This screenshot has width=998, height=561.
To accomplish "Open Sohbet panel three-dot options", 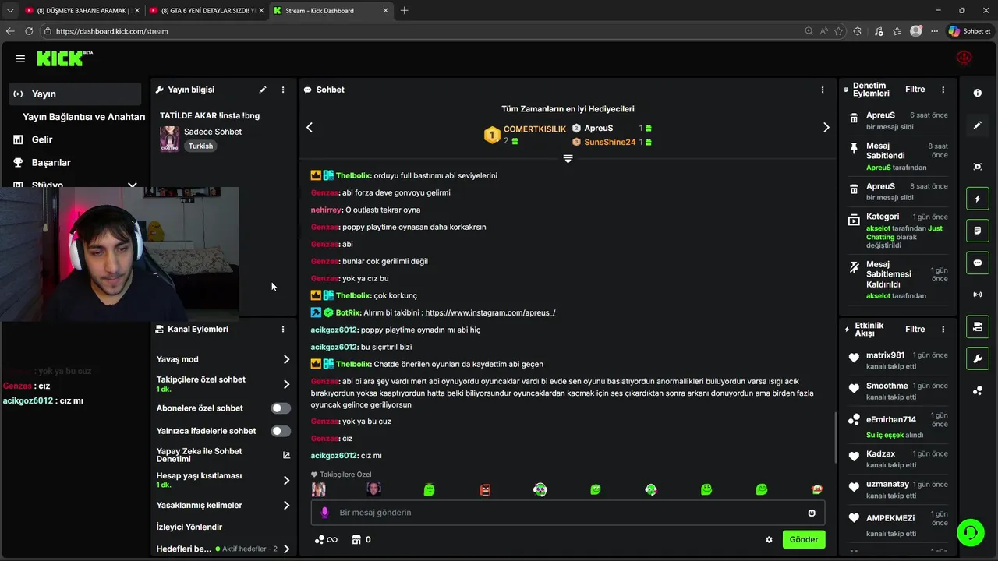I will 822,90.
